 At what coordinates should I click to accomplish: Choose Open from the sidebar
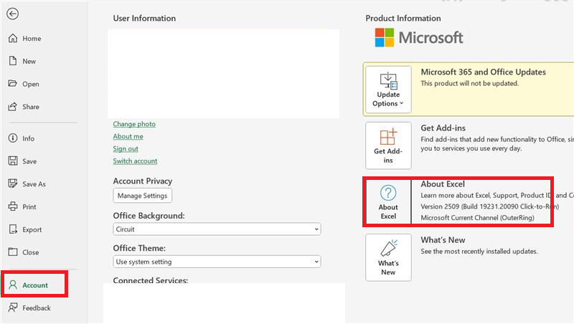point(24,84)
